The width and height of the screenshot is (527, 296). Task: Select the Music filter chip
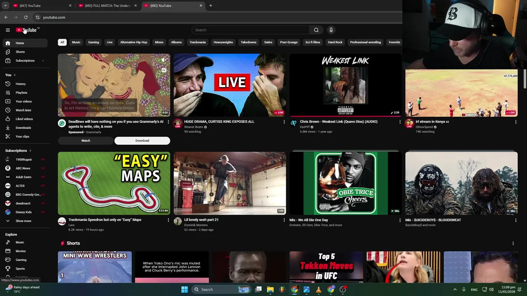pos(76,42)
